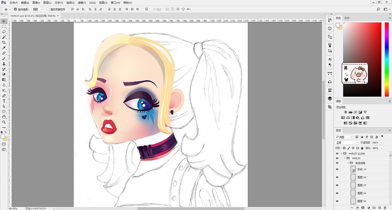Open the 图层 auto-select dropdown
The height and width of the screenshot is (210, 392).
[x=37, y=9]
